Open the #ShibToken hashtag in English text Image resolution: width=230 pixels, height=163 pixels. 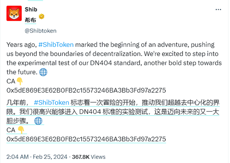click(56, 45)
